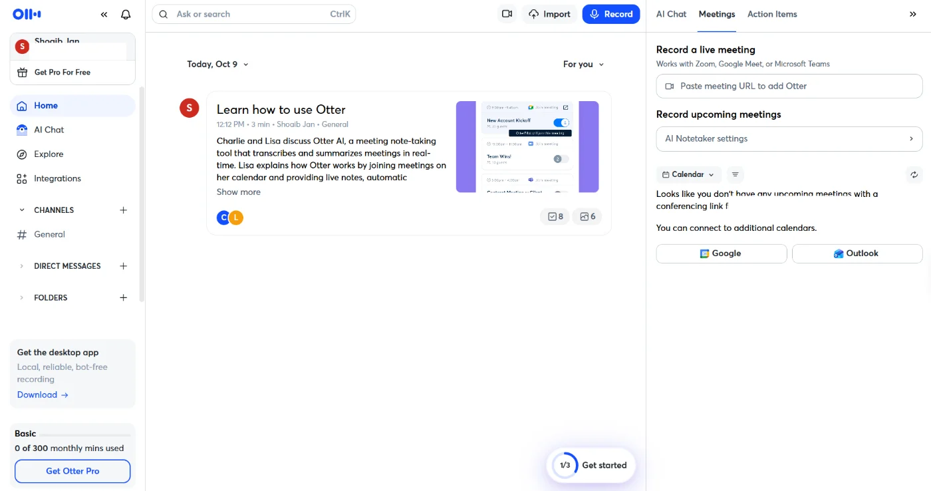Click the blue C participant avatar
The width and height of the screenshot is (931, 491).
[223, 217]
